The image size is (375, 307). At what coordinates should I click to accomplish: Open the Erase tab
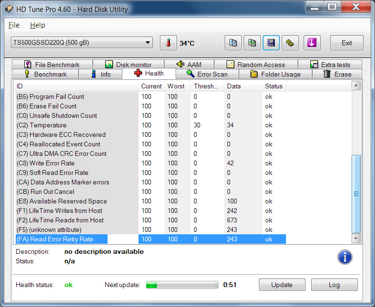pos(337,74)
